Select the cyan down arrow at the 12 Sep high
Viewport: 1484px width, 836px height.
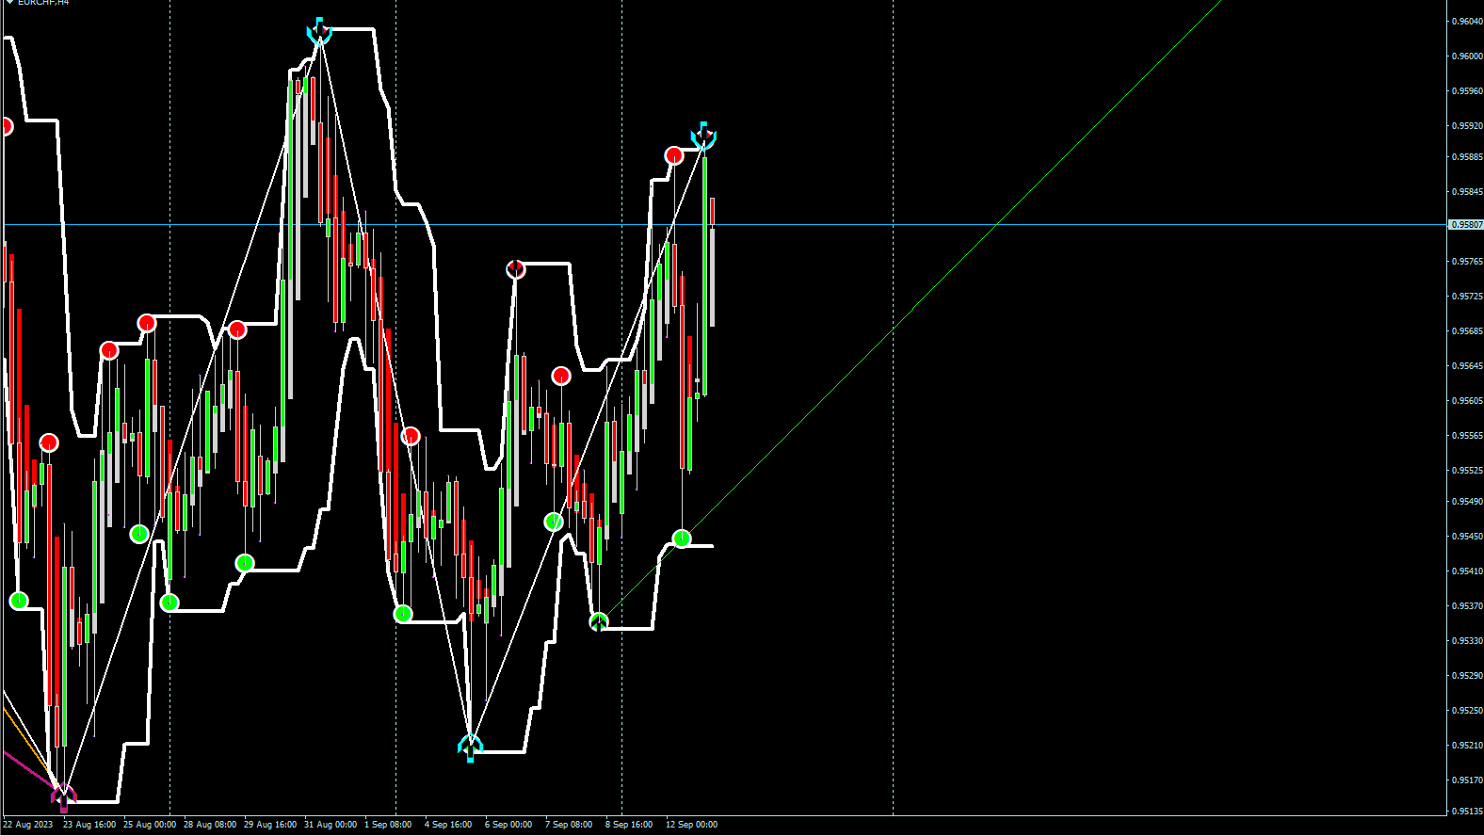(703, 137)
